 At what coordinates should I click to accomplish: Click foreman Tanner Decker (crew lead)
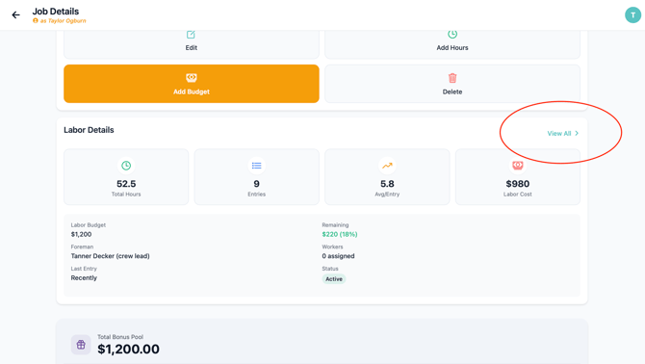click(110, 256)
